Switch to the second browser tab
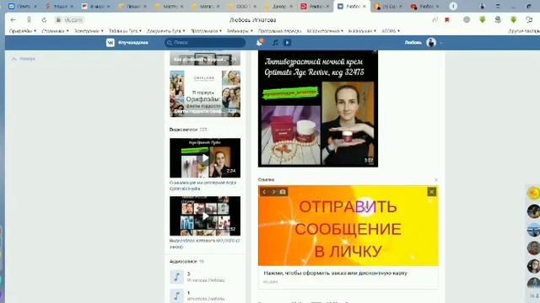The height and width of the screenshot is (303, 540). pos(59,7)
